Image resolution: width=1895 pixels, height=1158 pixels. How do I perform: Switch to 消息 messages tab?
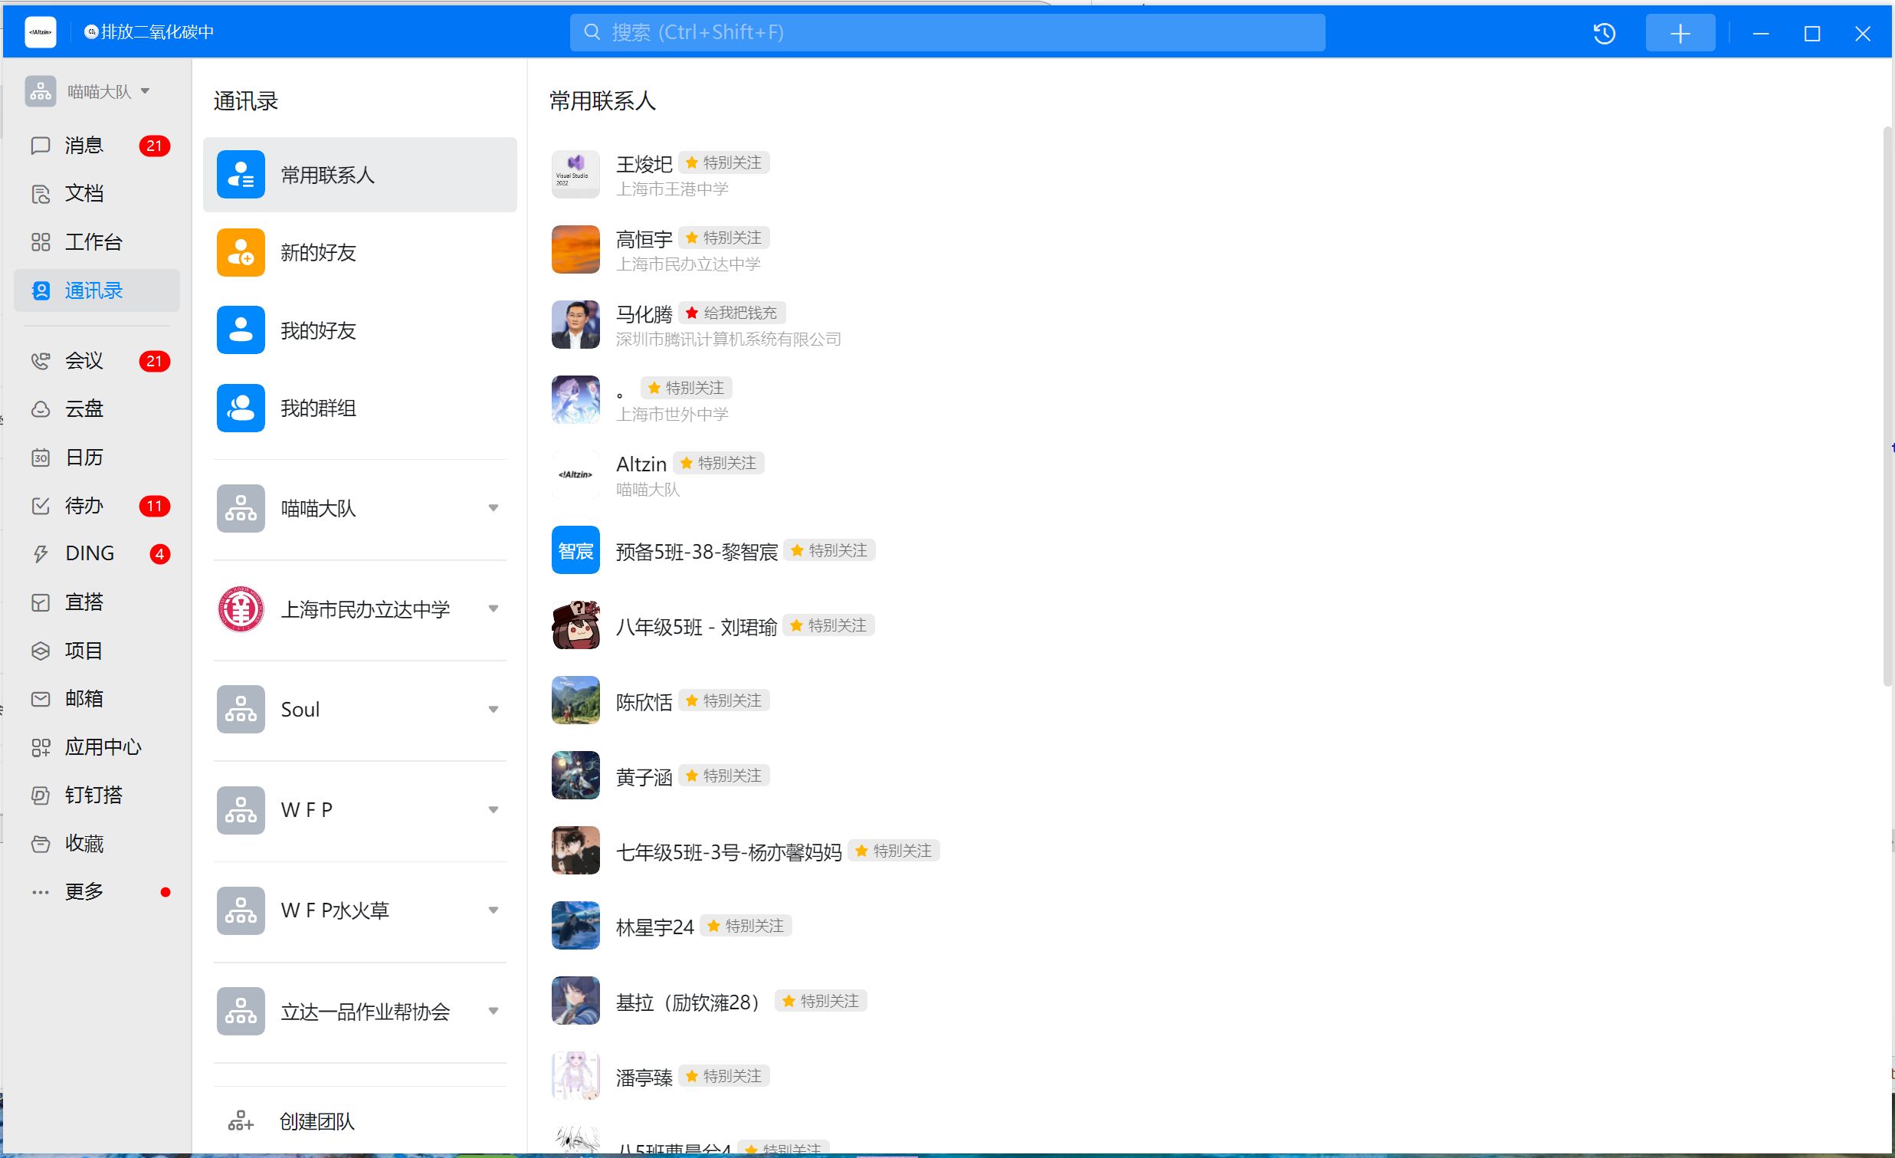click(83, 146)
